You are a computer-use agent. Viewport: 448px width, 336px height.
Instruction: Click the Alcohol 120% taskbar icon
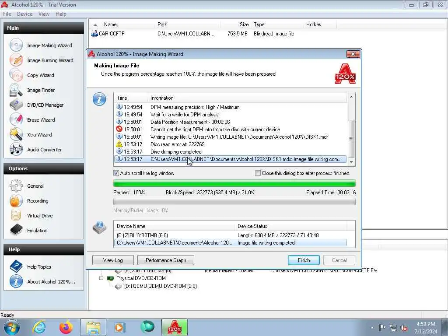pos(175,327)
